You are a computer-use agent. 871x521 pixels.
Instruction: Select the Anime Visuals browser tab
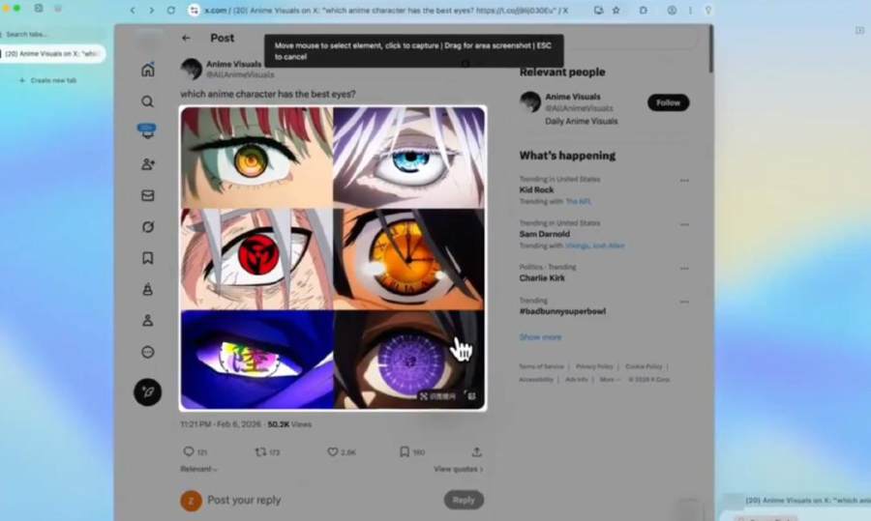coord(53,54)
